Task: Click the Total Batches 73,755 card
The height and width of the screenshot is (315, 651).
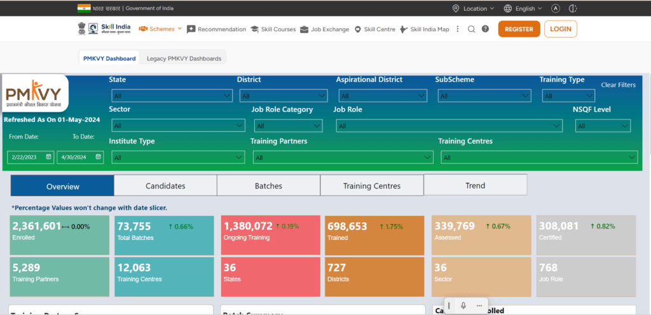Action: [x=165, y=235]
